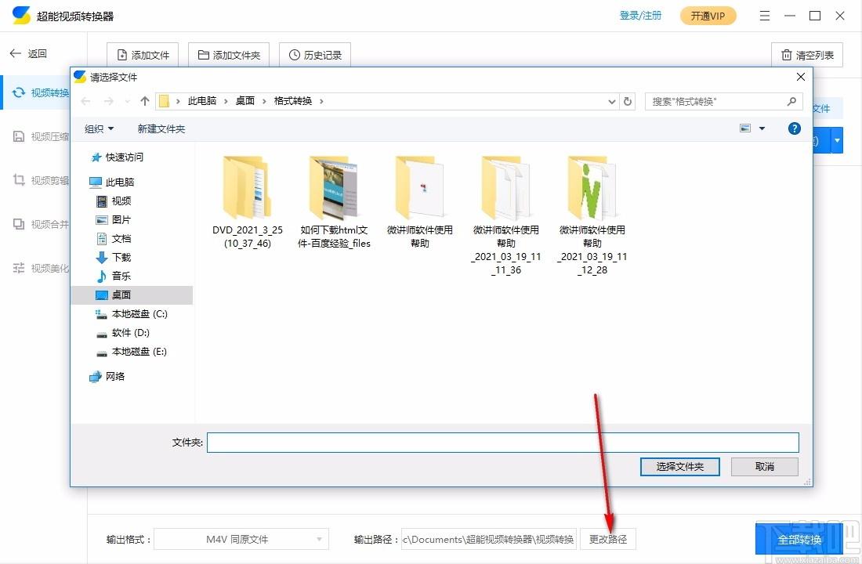Screen dimensions: 862x564
Task: Select the 如何下载html文件-百度经验_files folder
Action: 334,201
